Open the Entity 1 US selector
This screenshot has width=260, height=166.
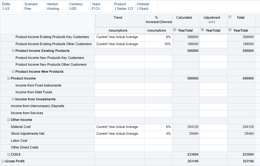pyautogui.click(x=6, y=9)
